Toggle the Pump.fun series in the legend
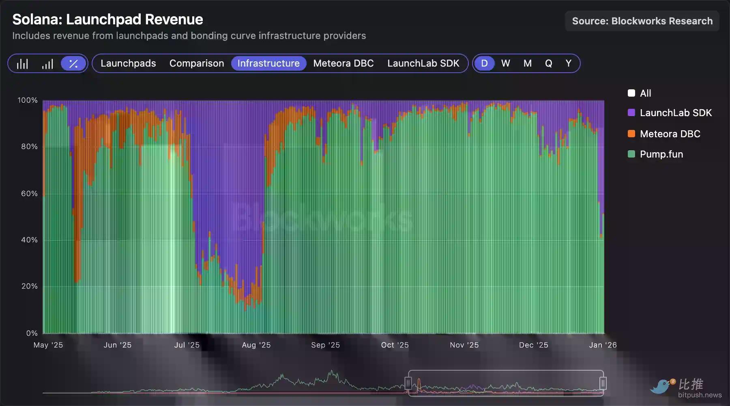 click(x=631, y=154)
